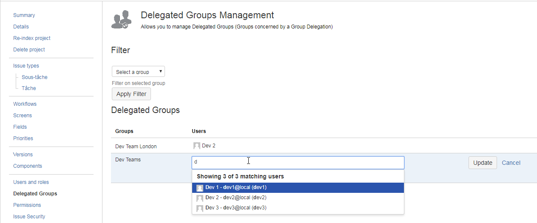
Task: Open Users and roles page
Action: 31,182
